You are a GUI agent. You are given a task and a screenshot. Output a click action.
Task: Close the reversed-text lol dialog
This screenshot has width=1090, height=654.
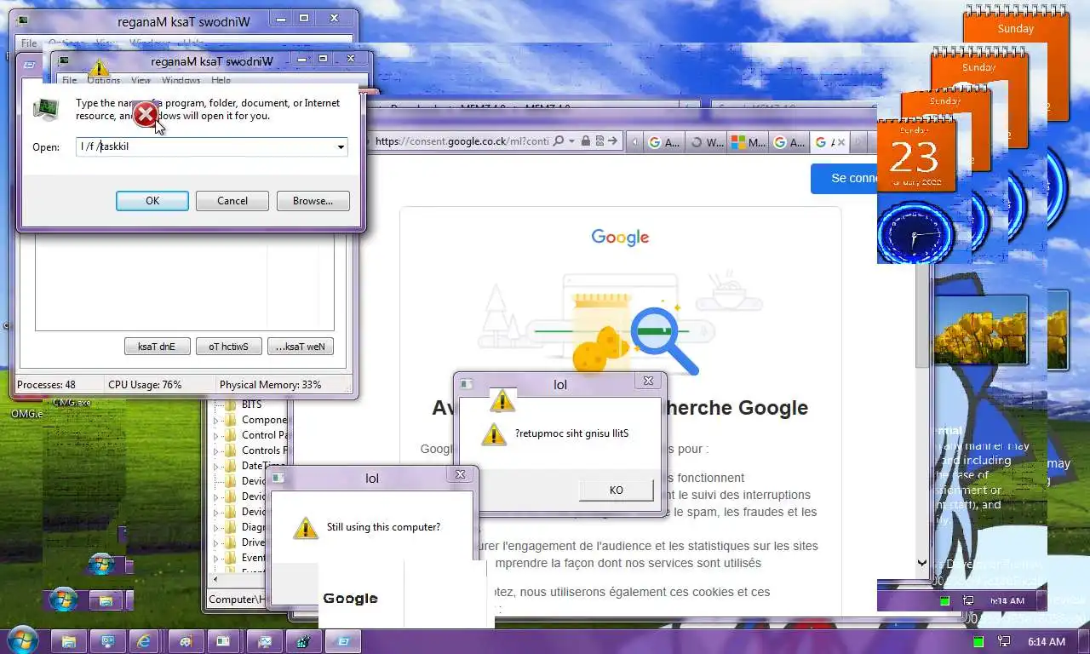(x=648, y=381)
